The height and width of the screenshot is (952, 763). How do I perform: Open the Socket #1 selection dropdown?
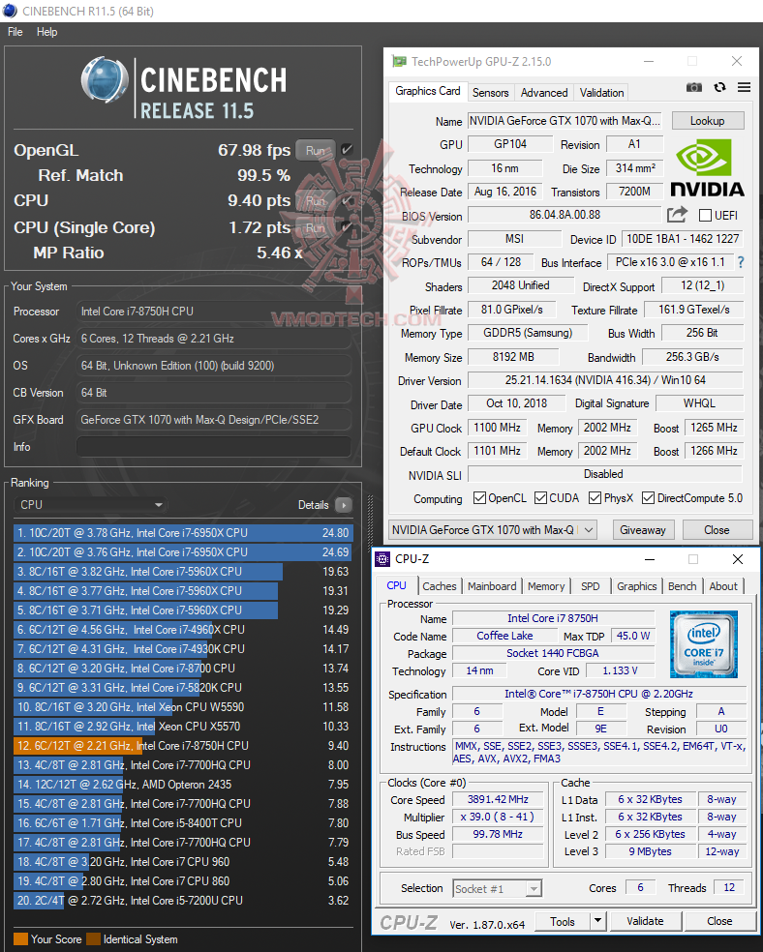497,889
